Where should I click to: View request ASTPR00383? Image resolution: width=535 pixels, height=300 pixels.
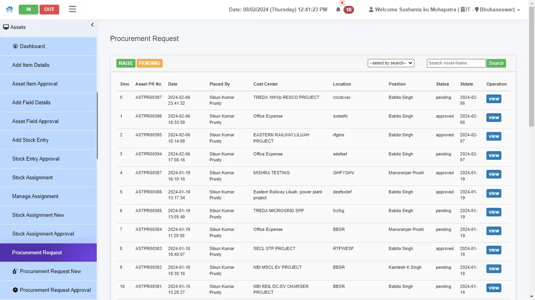494,250
